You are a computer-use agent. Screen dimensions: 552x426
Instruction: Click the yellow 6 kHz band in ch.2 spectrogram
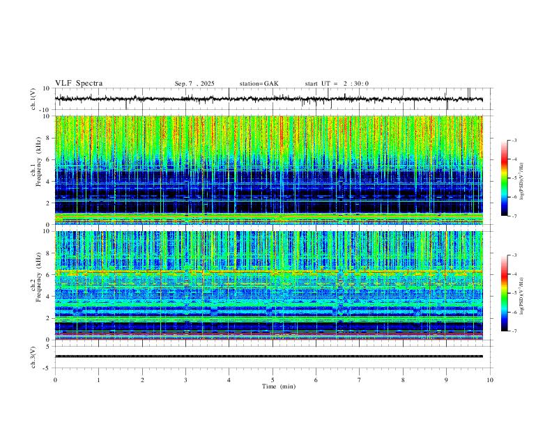pyautogui.click(x=268, y=271)
